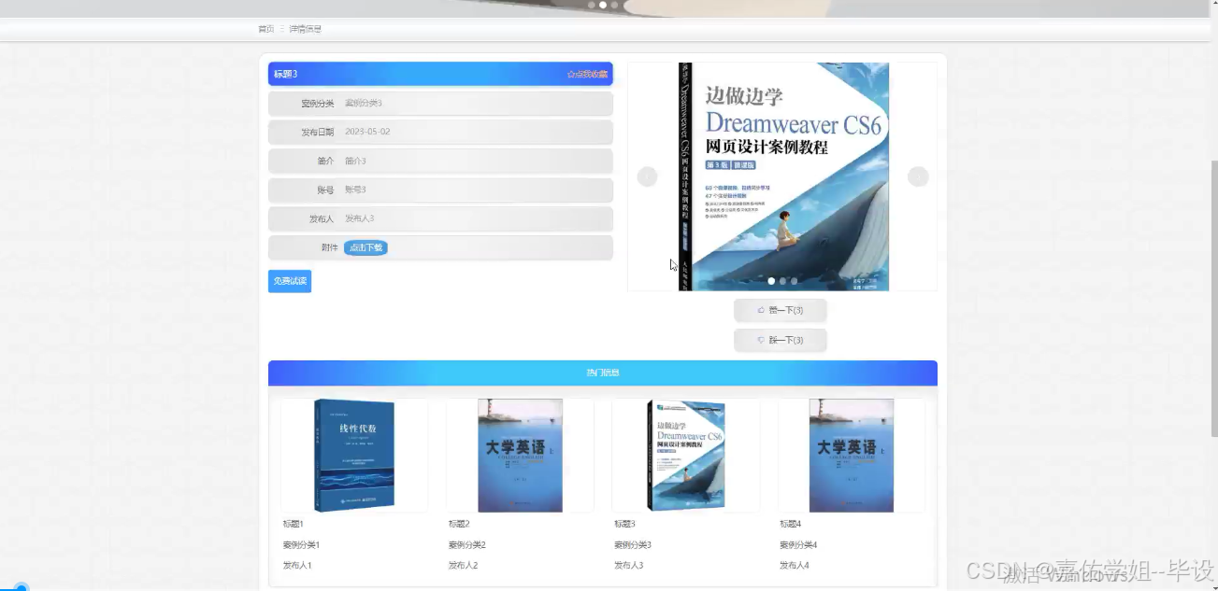Select the first dot of book carousel
This screenshot has width=1218, height=591.
(771, 280)
